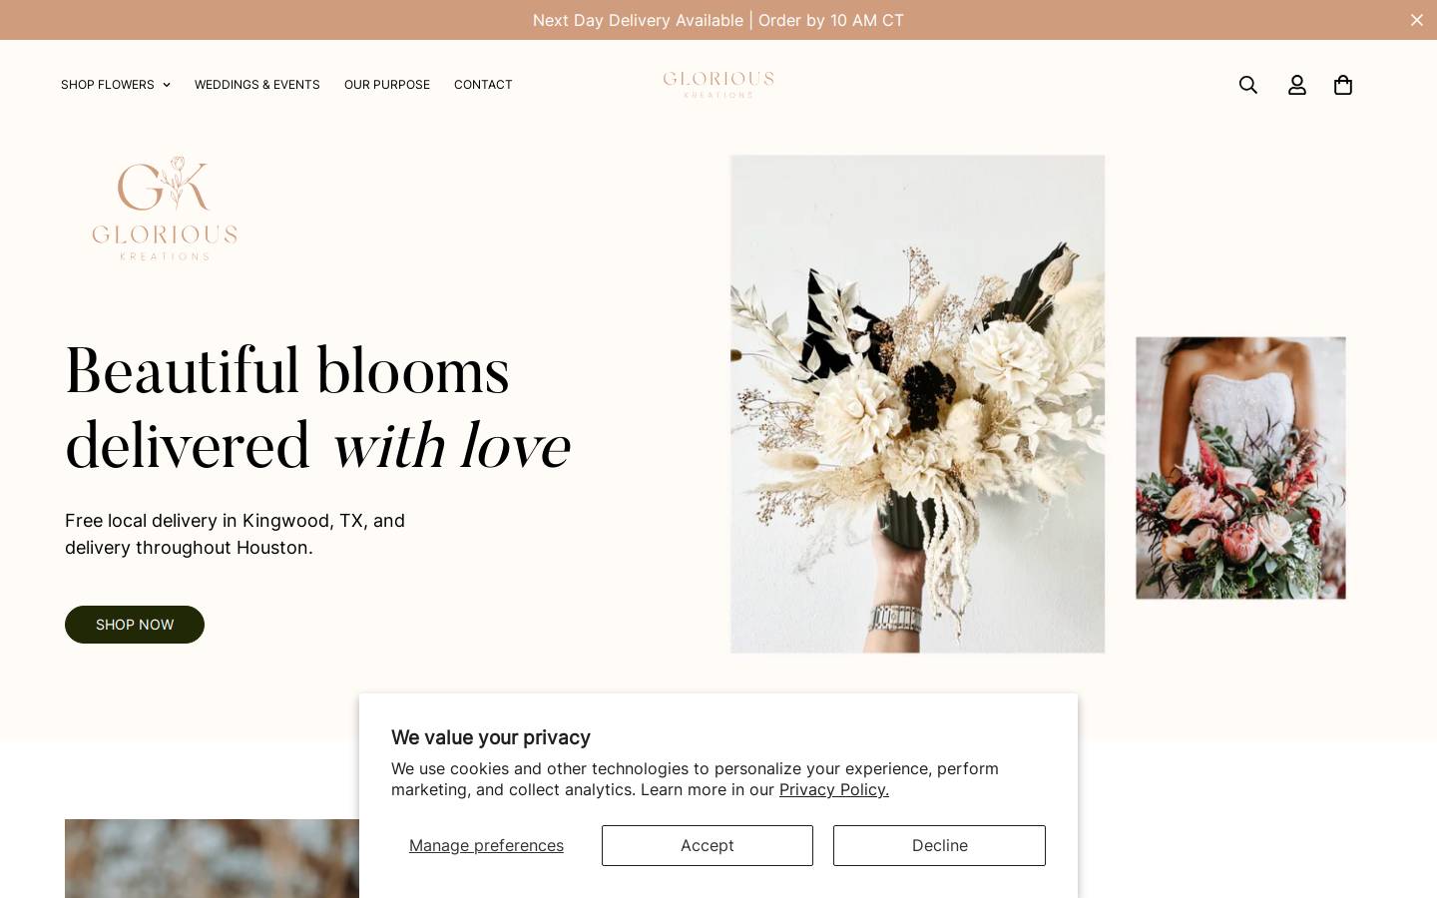Click the "Beautiful blooms delivered with love" heading
The height and width of the screenshot is (898, 1437).
(317, 409)
